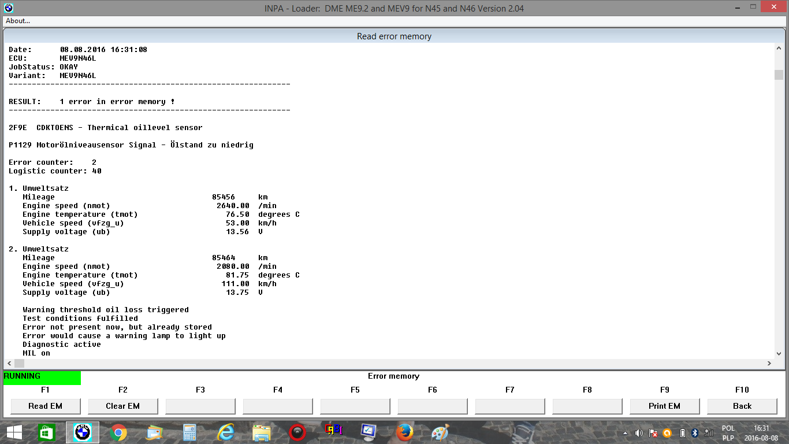Click the blank F8 function button

pos(587,406)
